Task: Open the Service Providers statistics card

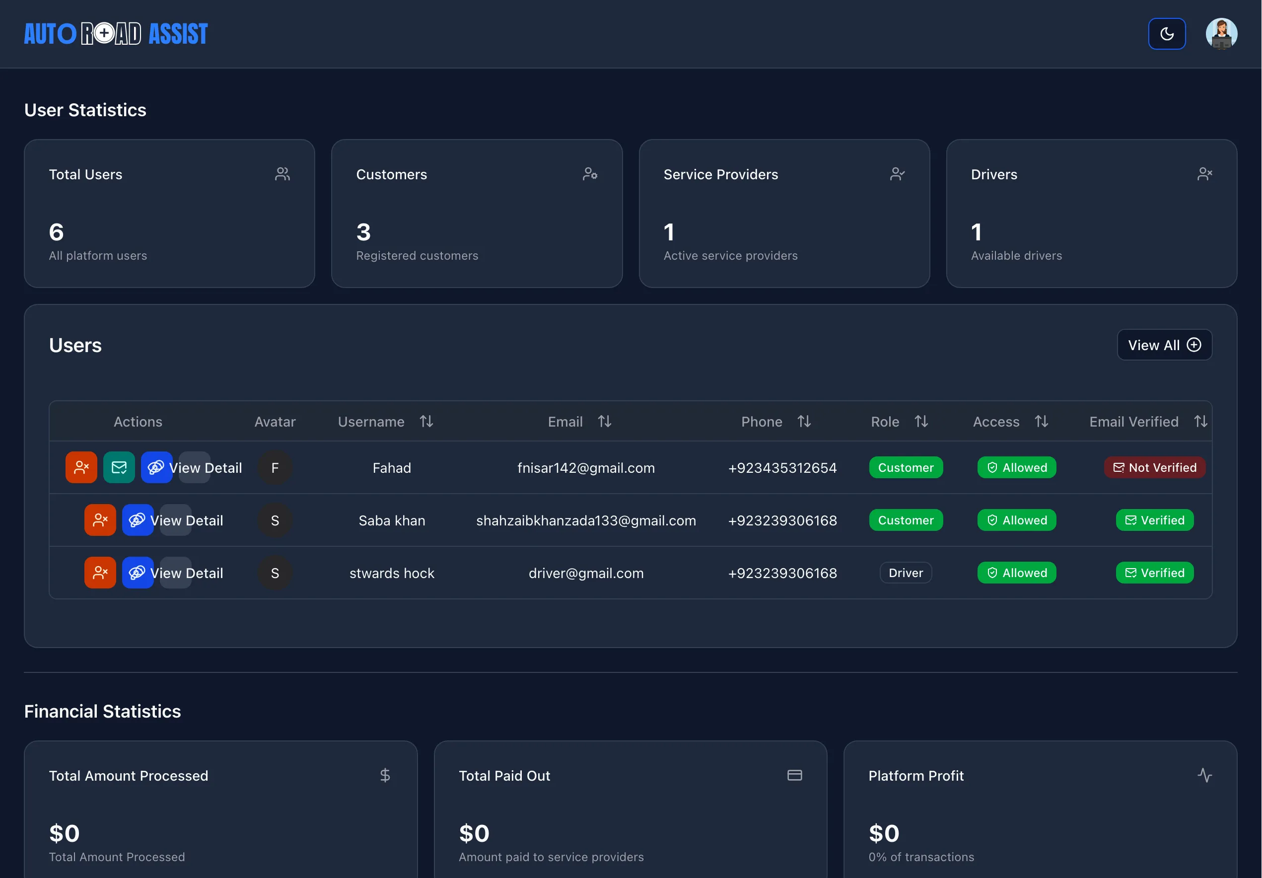Action: [784, 214]
